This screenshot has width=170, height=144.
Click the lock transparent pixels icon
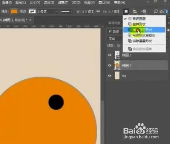coord(118,46)
